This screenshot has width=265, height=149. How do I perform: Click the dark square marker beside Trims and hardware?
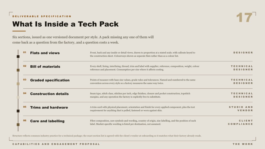pos(18,111)
